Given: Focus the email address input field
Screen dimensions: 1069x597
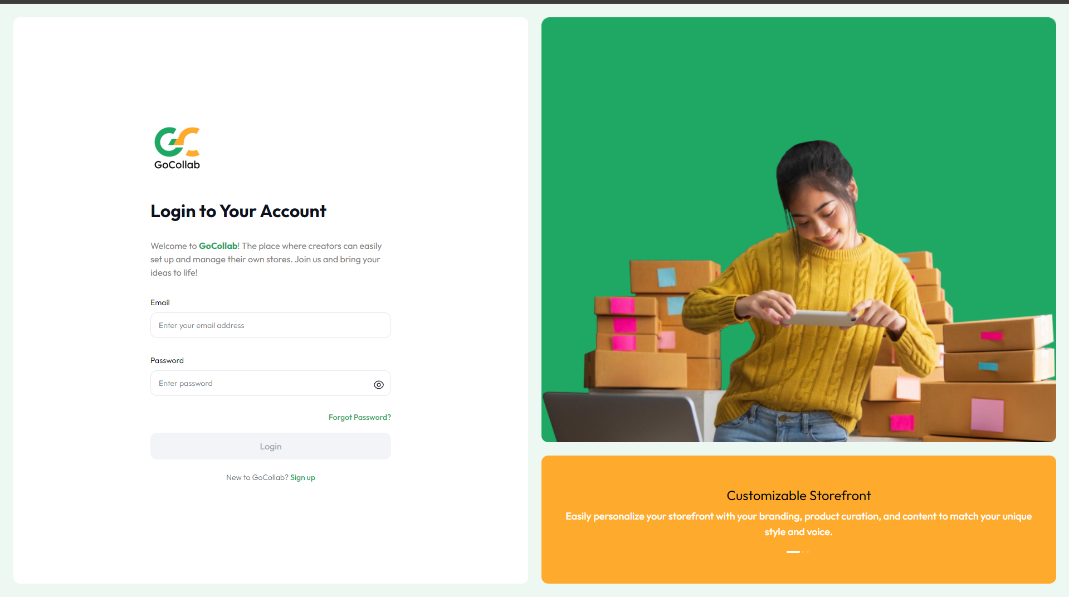Looking at the screenshot, I should pyautogui.click(x=270, y=325).
